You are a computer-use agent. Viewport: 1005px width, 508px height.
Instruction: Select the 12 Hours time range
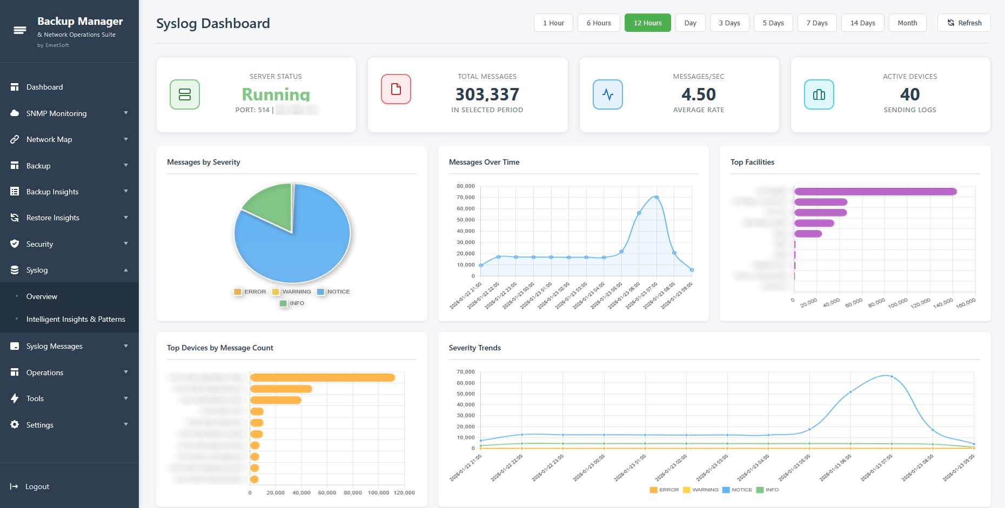(x=648, y=23)
